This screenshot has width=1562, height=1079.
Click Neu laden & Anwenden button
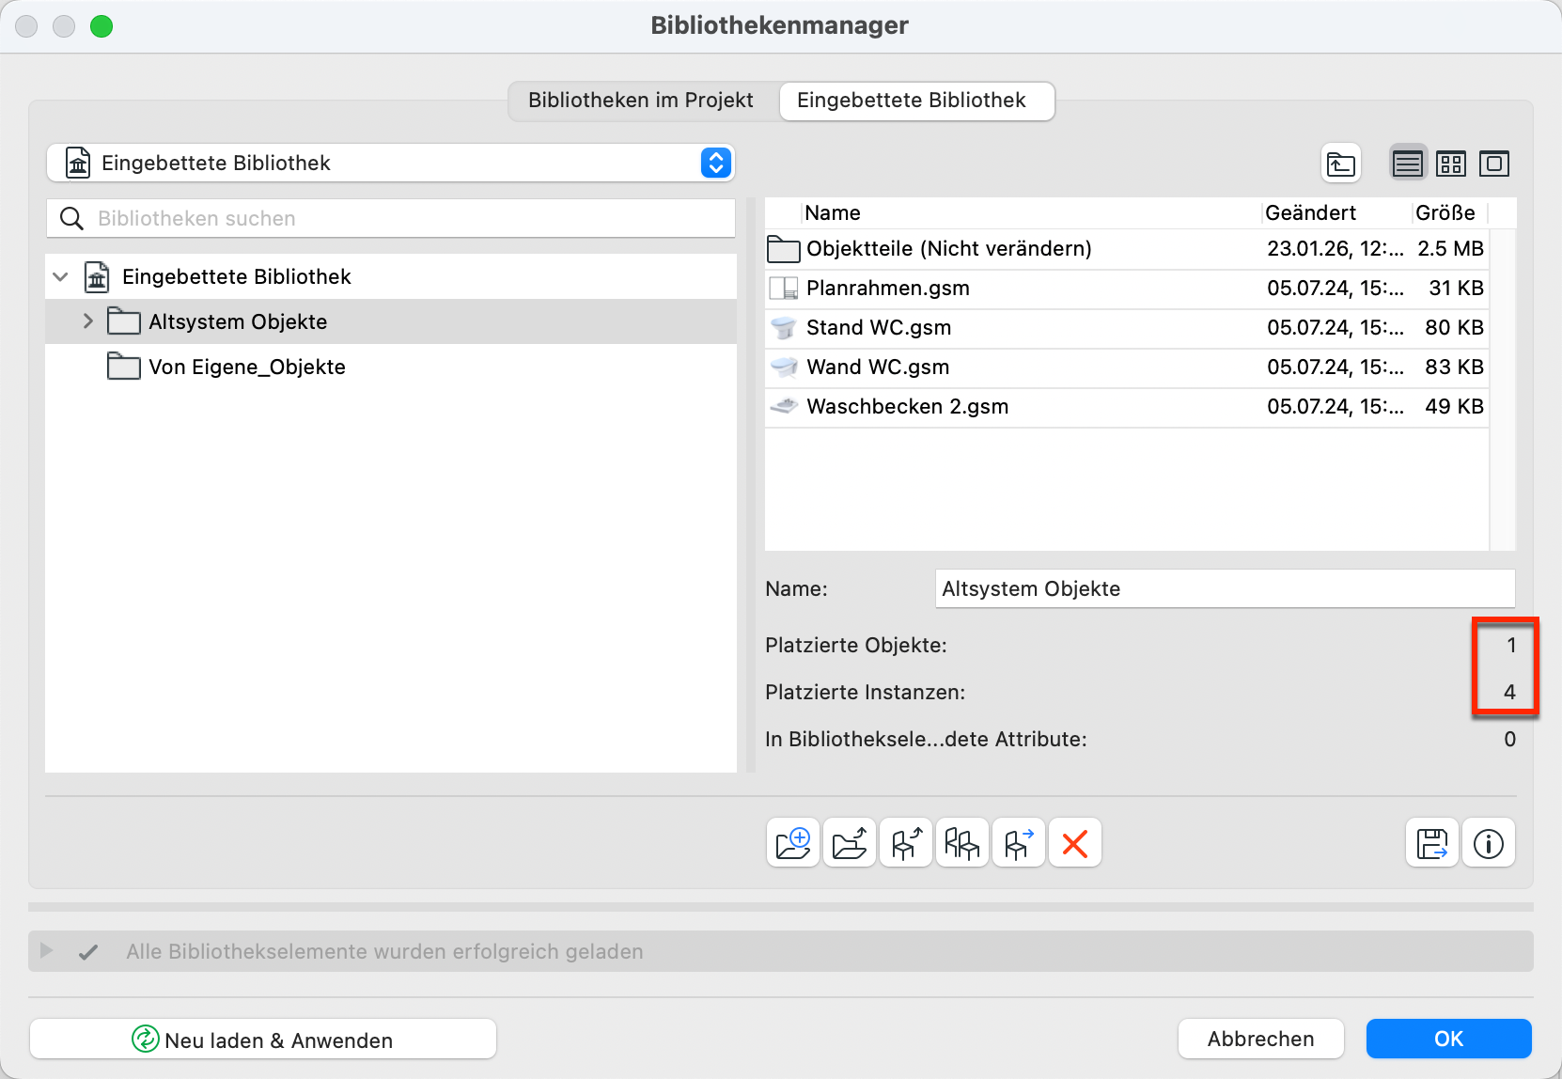point(263,1040)
